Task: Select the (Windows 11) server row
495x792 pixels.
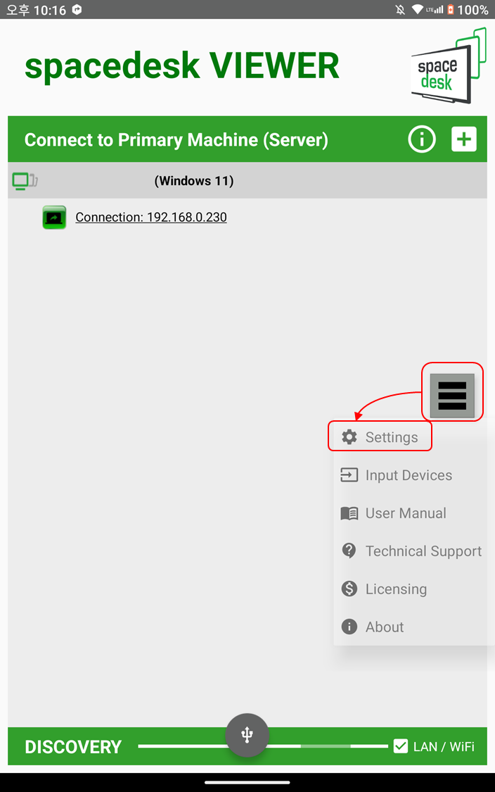Action: click(x=247, y=180)
